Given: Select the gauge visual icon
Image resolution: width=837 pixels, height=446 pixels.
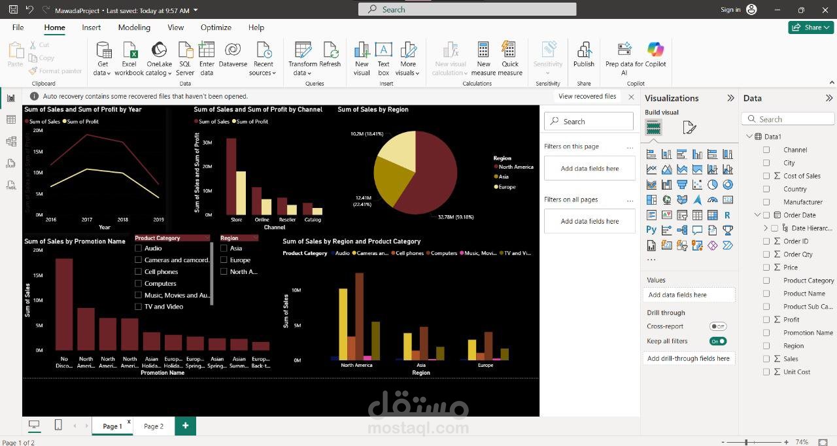Looking at the screenshot, I should pos(713,199).
